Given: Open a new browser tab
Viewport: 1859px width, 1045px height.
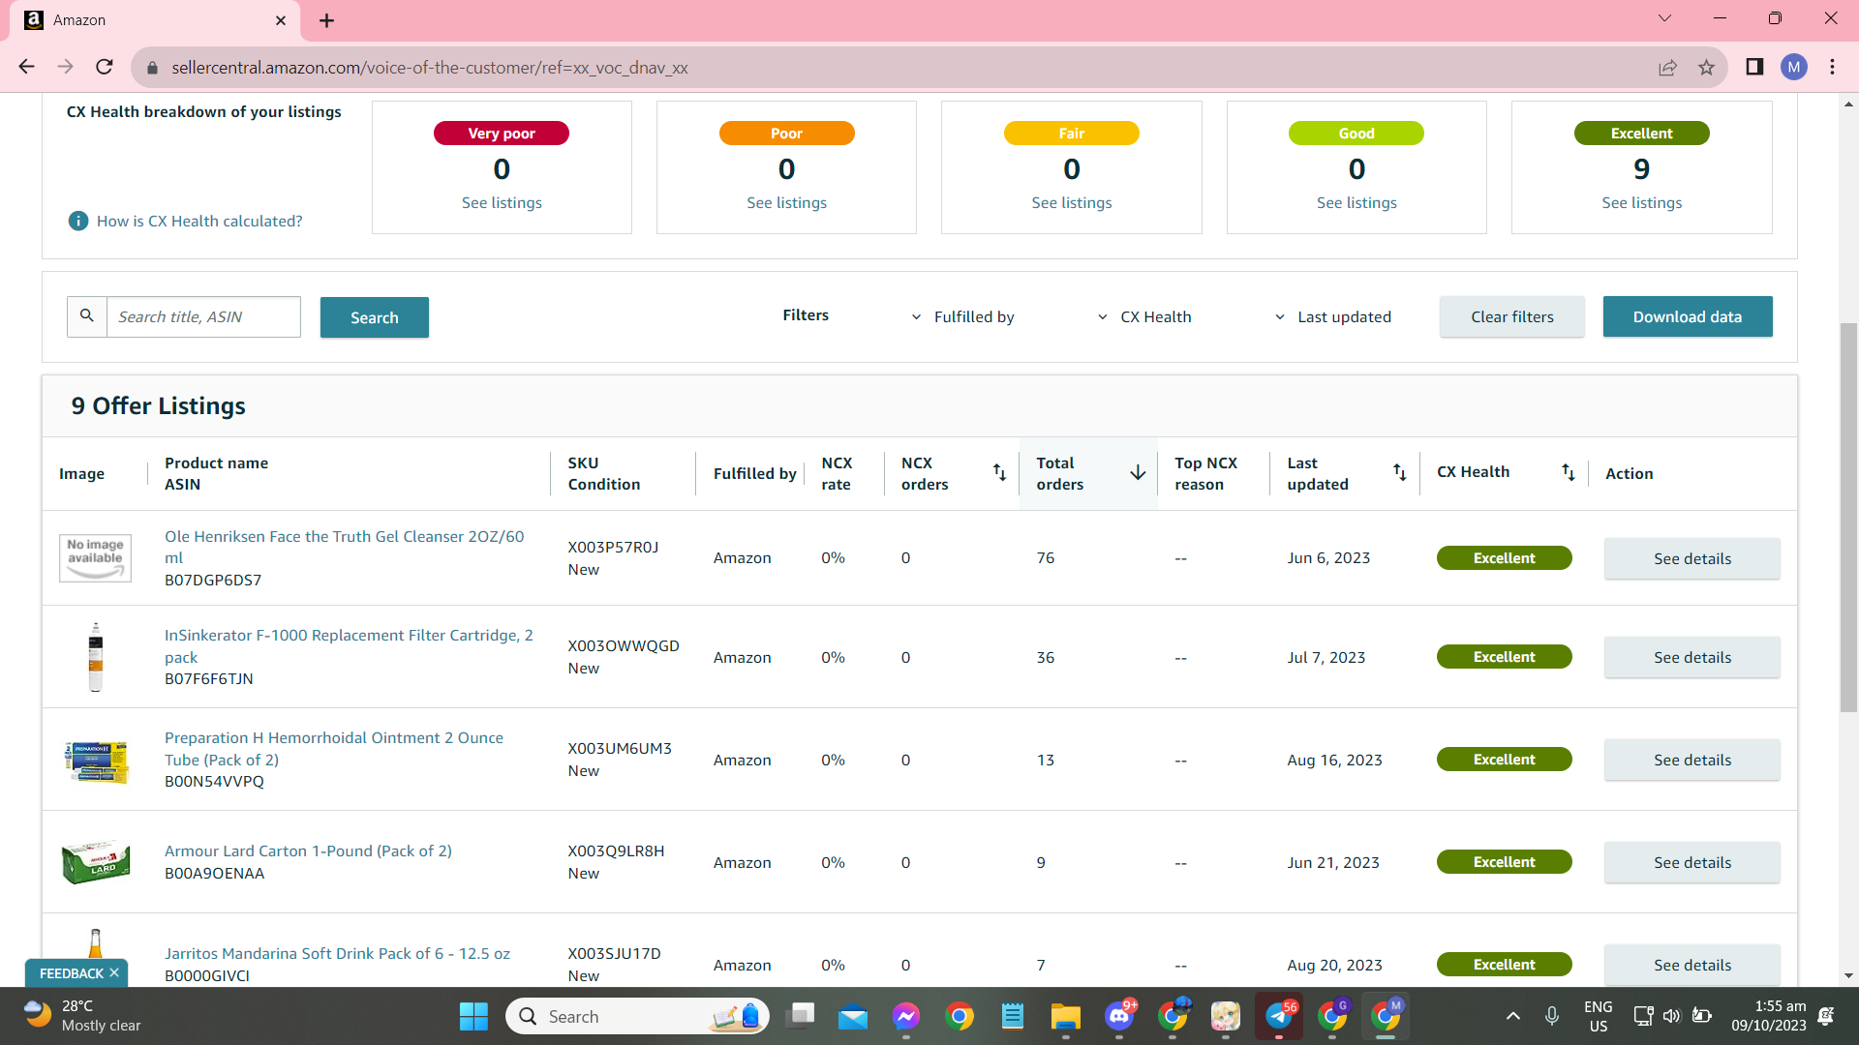Looking at the screenshot, I should click(327, 20).
